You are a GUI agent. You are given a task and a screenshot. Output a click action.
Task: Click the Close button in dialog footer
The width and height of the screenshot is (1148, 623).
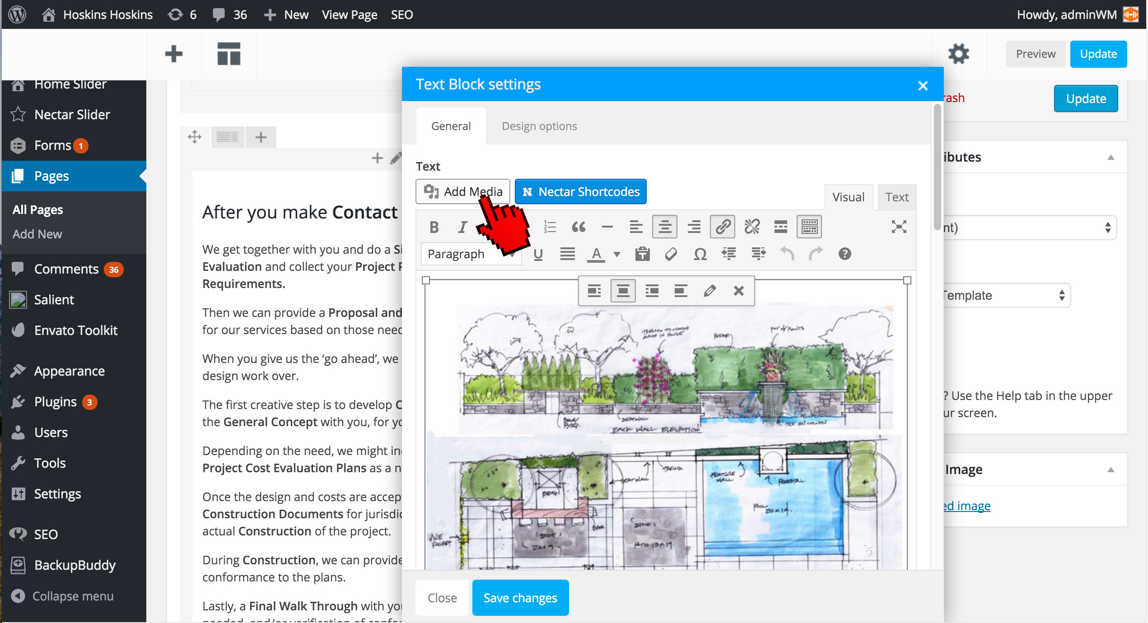(442, 598)
